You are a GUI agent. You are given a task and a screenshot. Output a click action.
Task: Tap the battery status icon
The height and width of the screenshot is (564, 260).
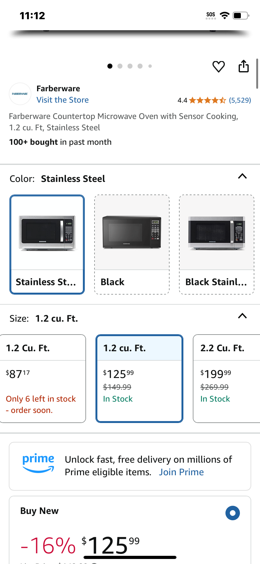tap(241, 15)
